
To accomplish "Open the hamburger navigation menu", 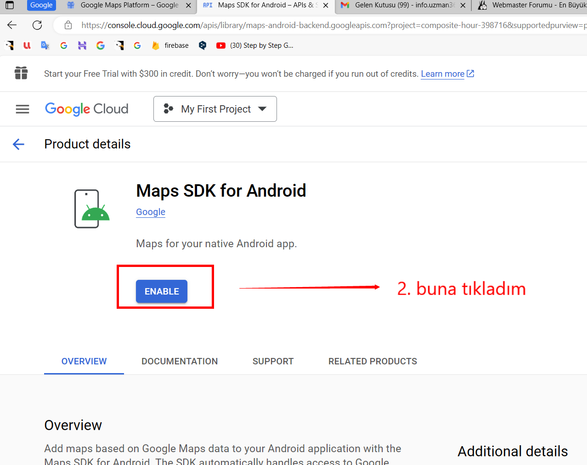I will click(23, 109).
